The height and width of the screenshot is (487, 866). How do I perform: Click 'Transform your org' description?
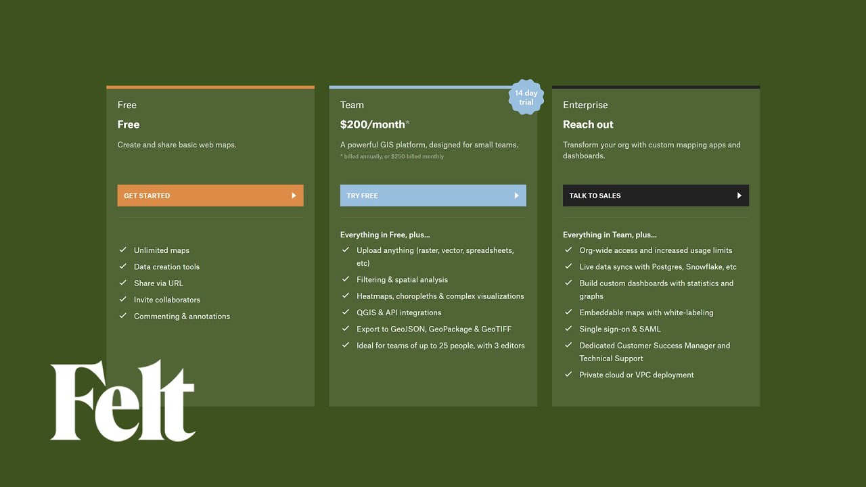(x=652, y=150)
